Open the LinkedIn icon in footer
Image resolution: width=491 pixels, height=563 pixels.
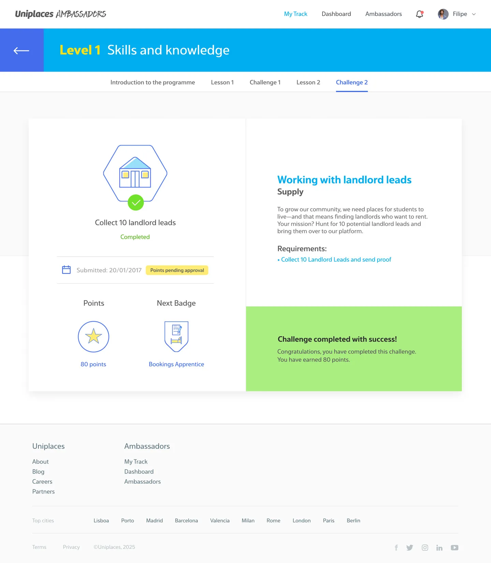pyautogui.click(x=439, y=548)
